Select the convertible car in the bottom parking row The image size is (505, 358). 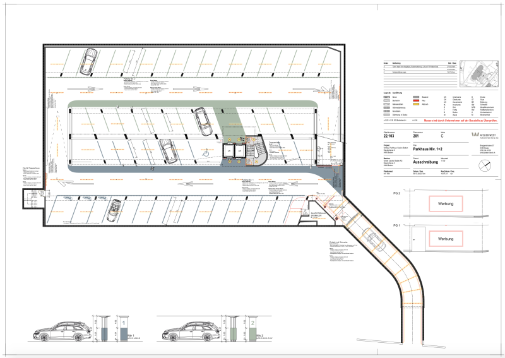[114, 208]
